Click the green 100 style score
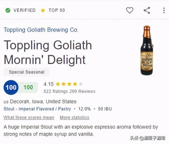The height and width of the screenshot is (144, 169). coord(28,87)
